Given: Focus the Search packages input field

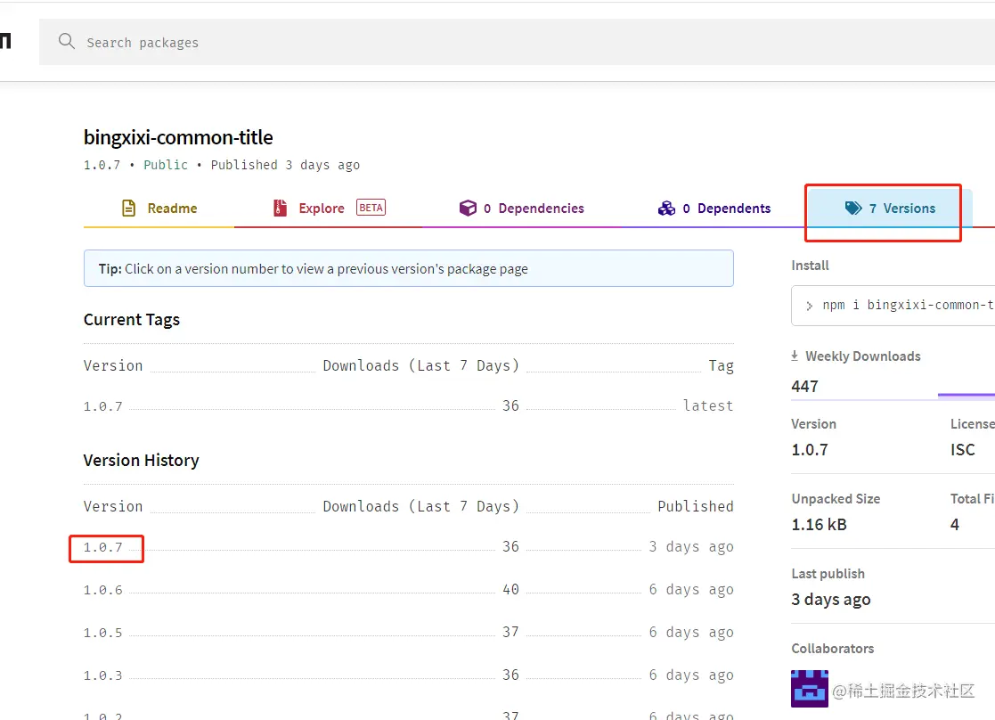Looking at the screenshot, I should (x=517, y=42).
